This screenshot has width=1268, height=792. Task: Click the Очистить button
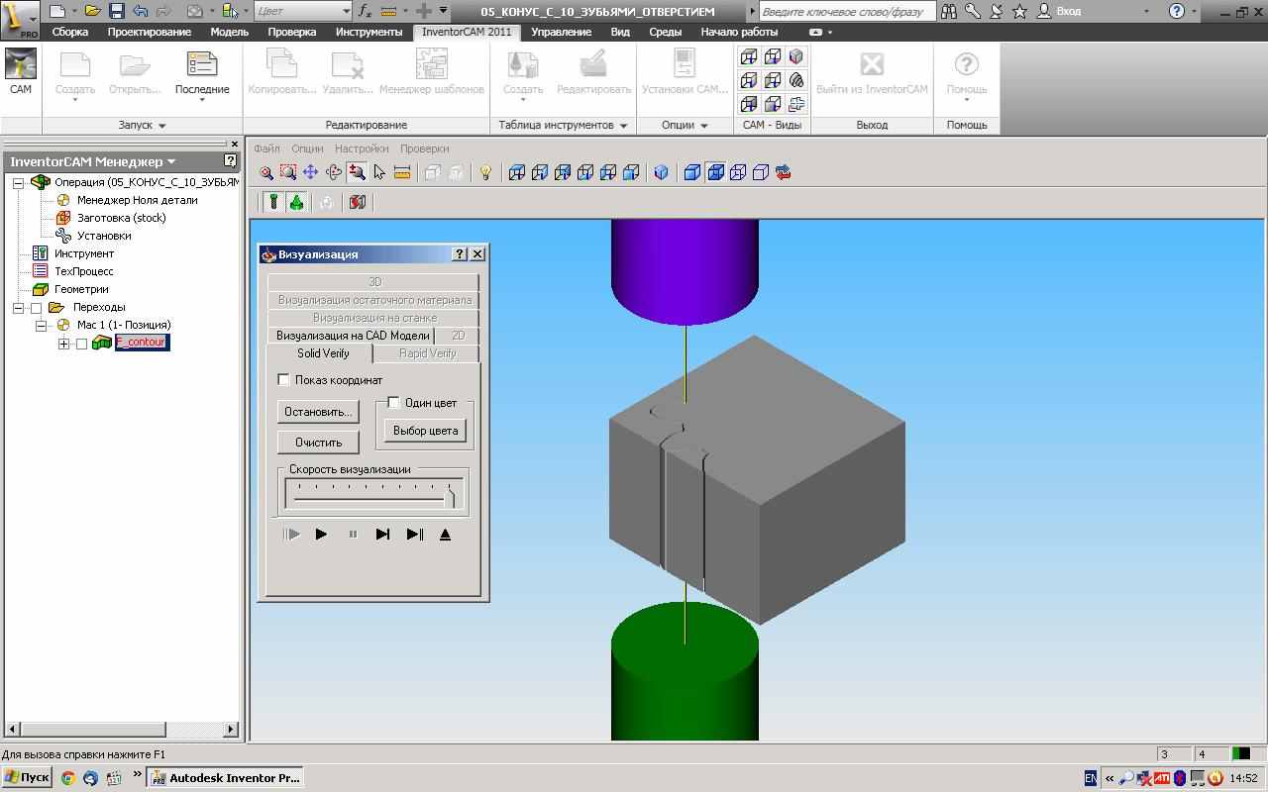(x=318, y=443)
